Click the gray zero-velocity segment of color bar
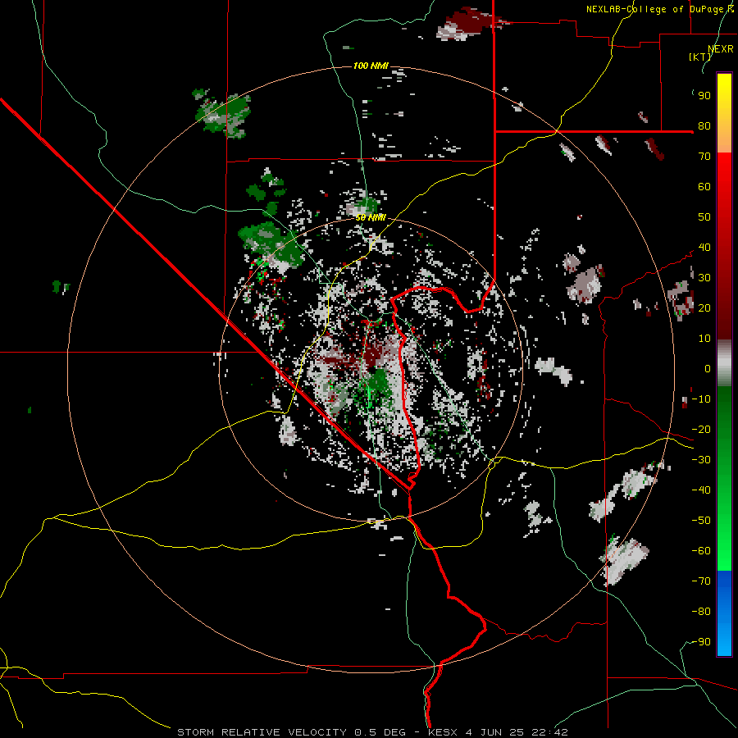738x738 pixels. click(x=724, y=363)
